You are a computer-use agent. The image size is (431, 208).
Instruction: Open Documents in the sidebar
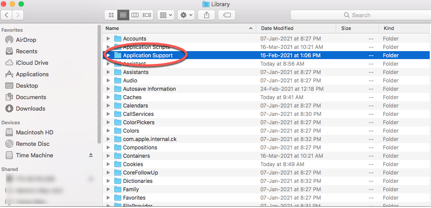26,97
